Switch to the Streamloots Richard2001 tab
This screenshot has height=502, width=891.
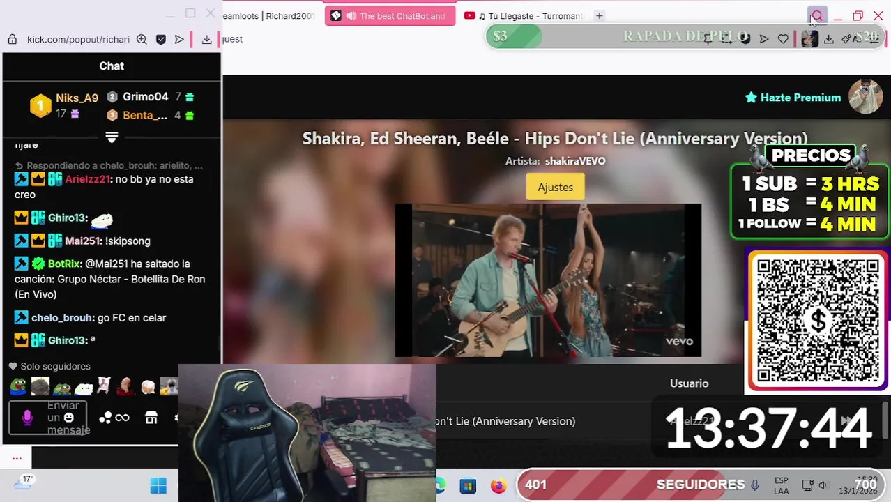(x=269, y=15)
